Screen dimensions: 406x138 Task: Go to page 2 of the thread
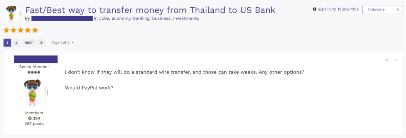click(16, 43)
